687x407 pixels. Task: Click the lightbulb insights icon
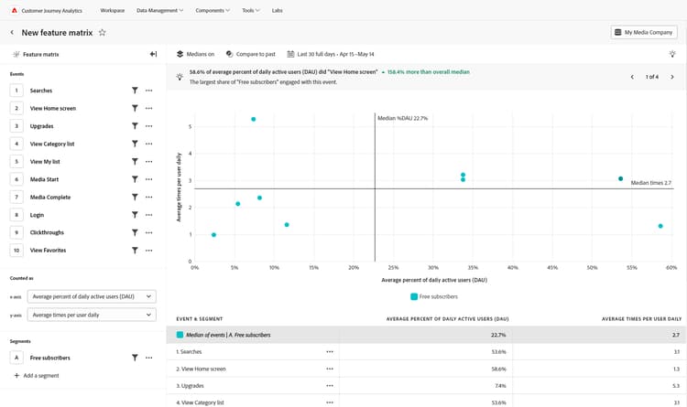pyautogui.click(x=672, y=54)
